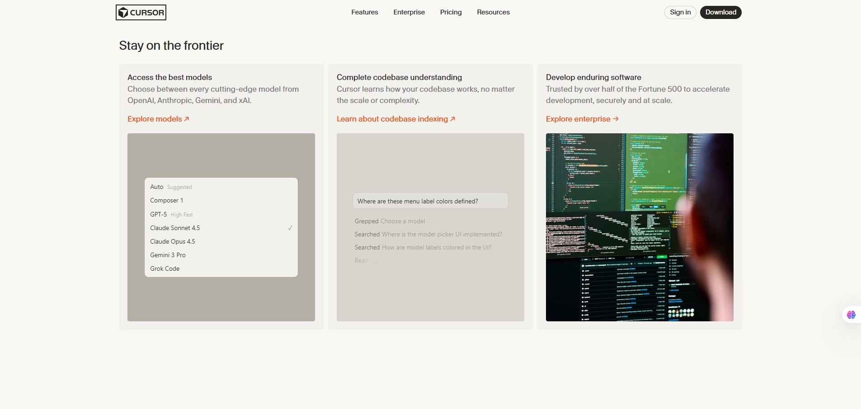Open the Features menu
The width and height of the screenshot is (861, 409).
[365, 12]
